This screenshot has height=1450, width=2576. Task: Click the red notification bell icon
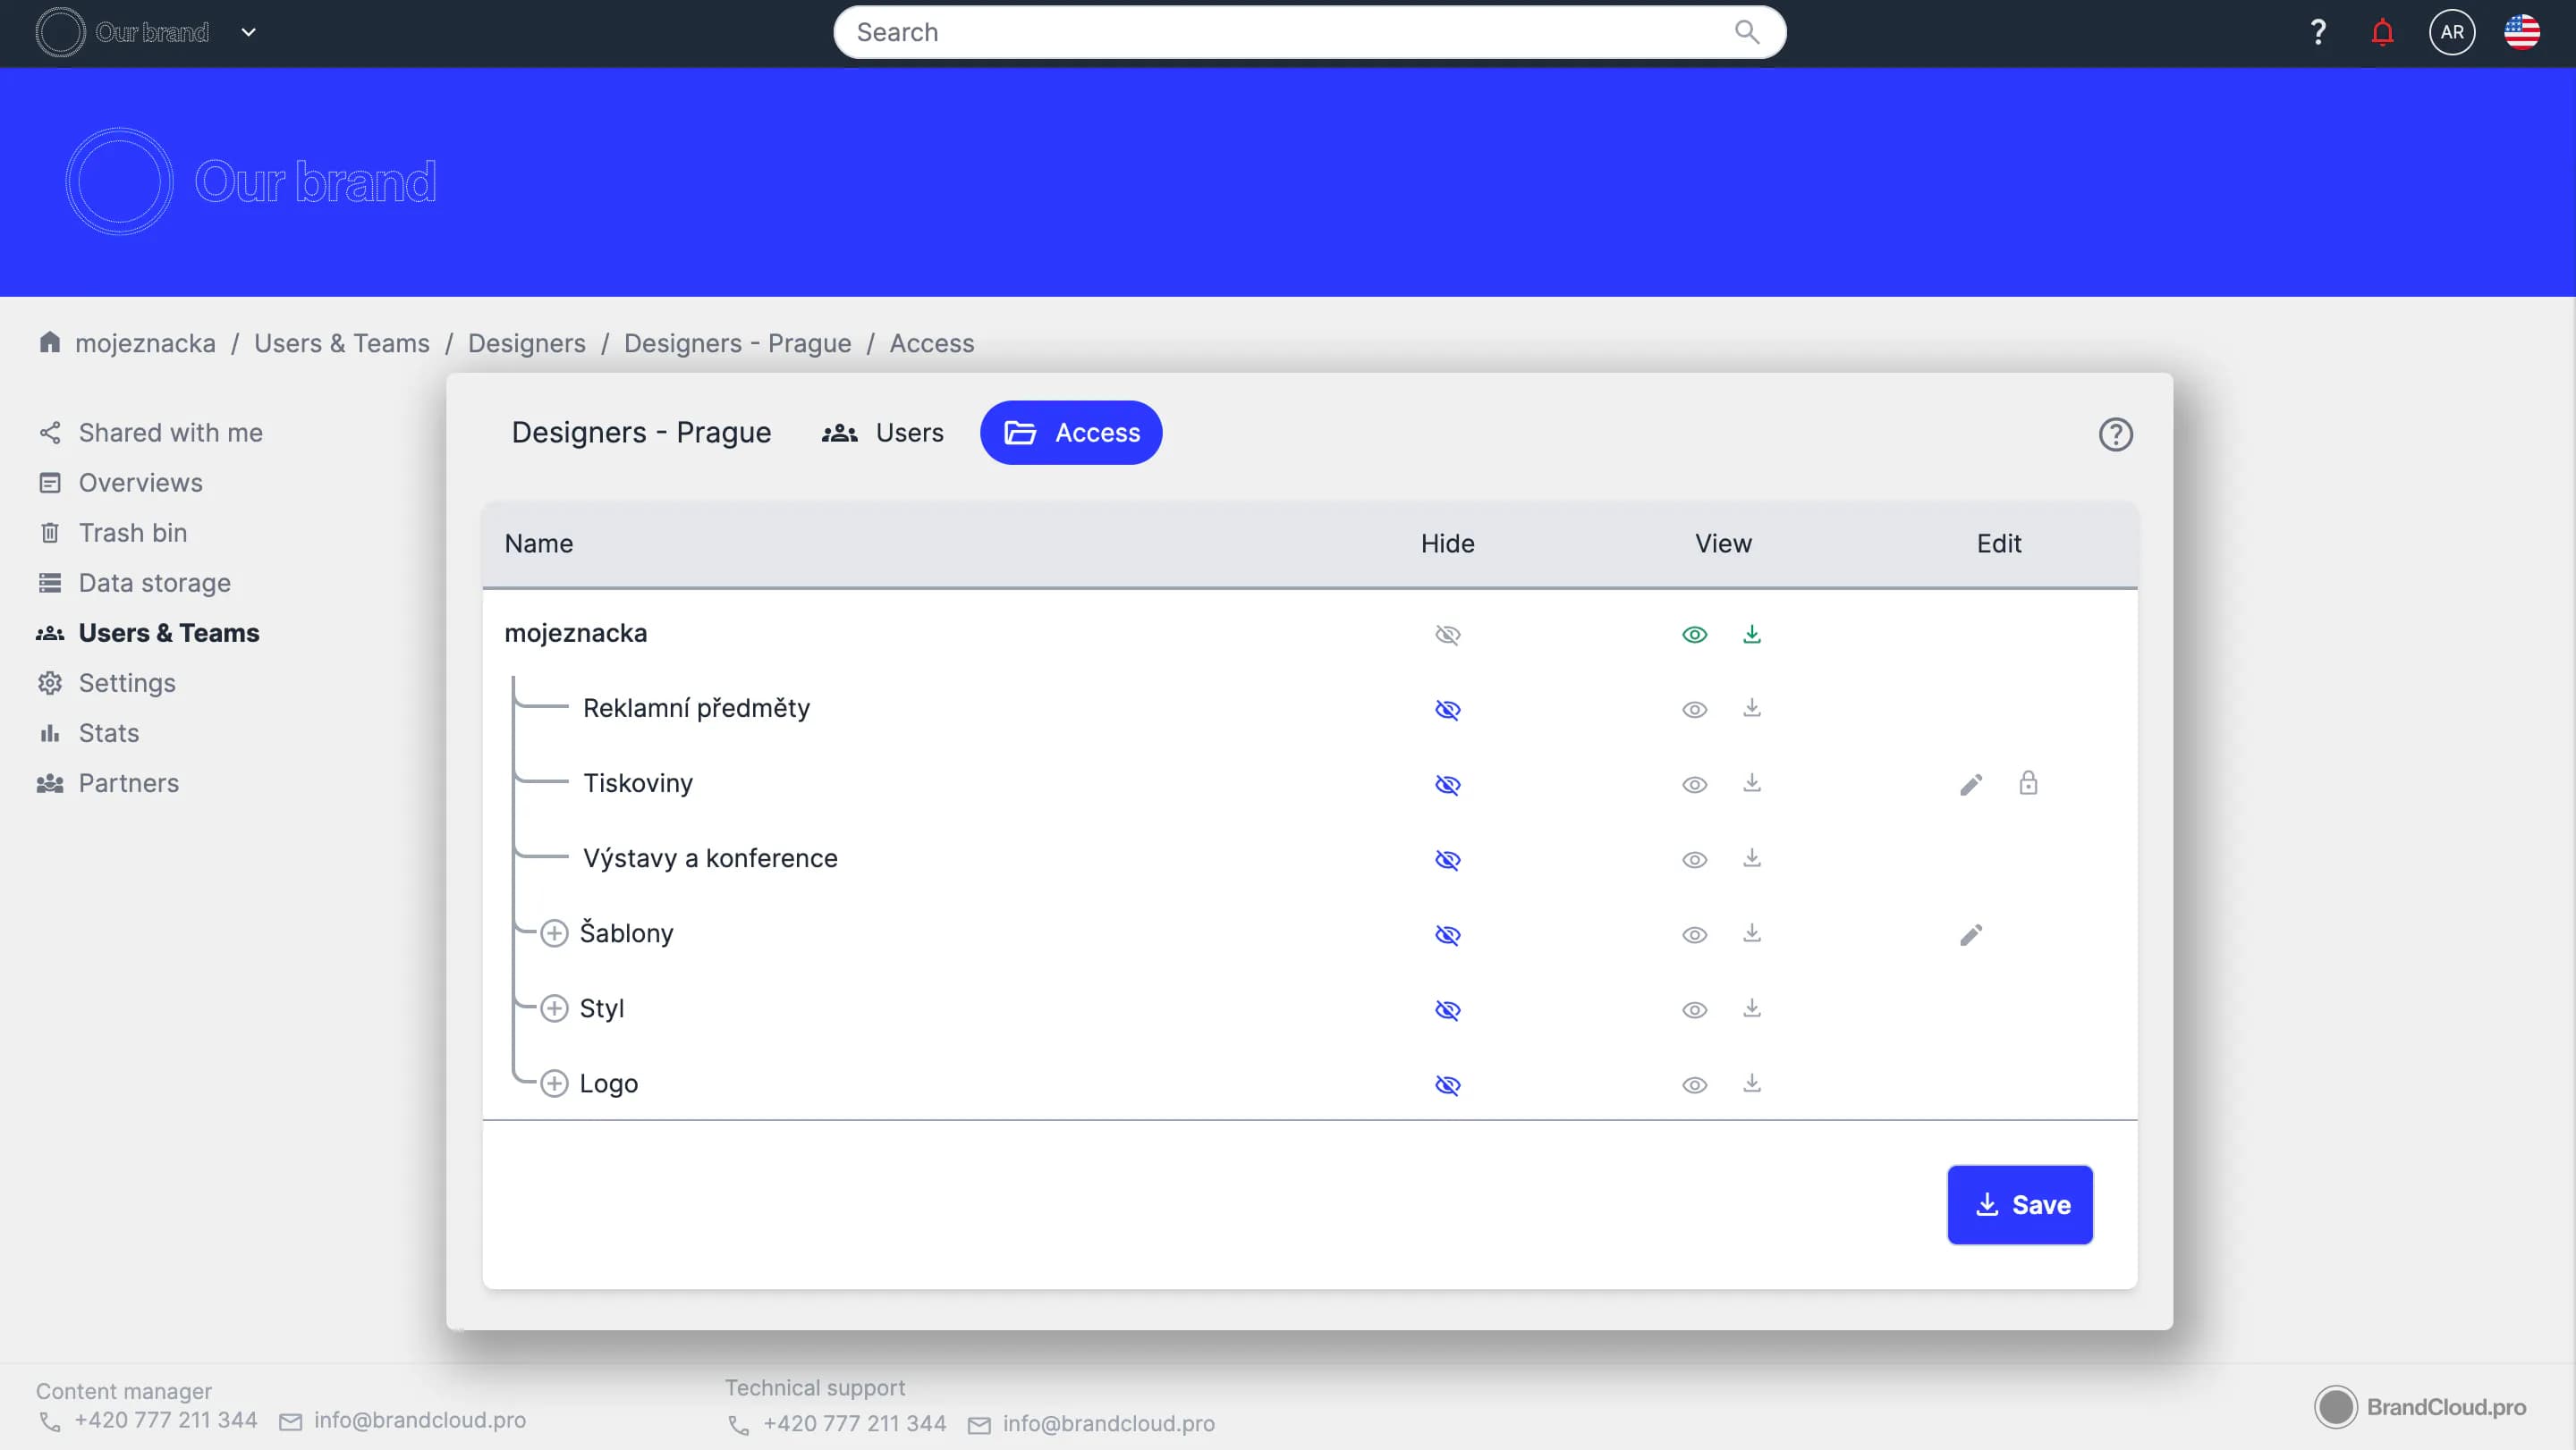click(2382, 33)
